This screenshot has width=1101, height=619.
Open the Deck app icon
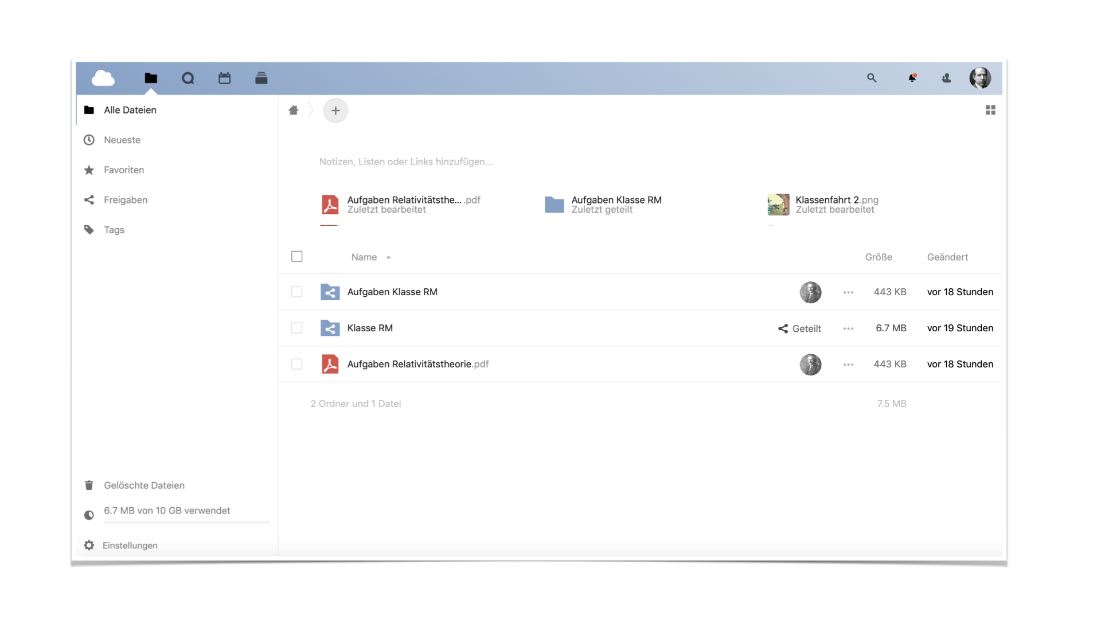tap(261, 78)
